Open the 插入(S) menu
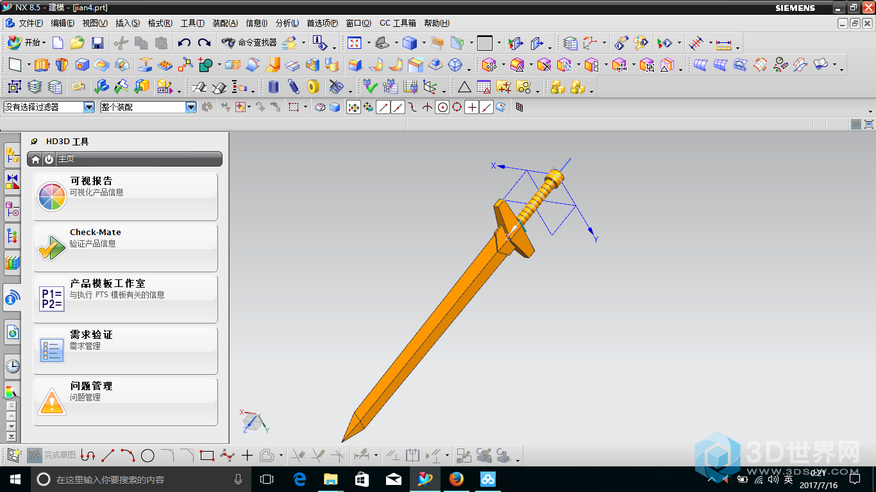 click(x=127, y=23)
